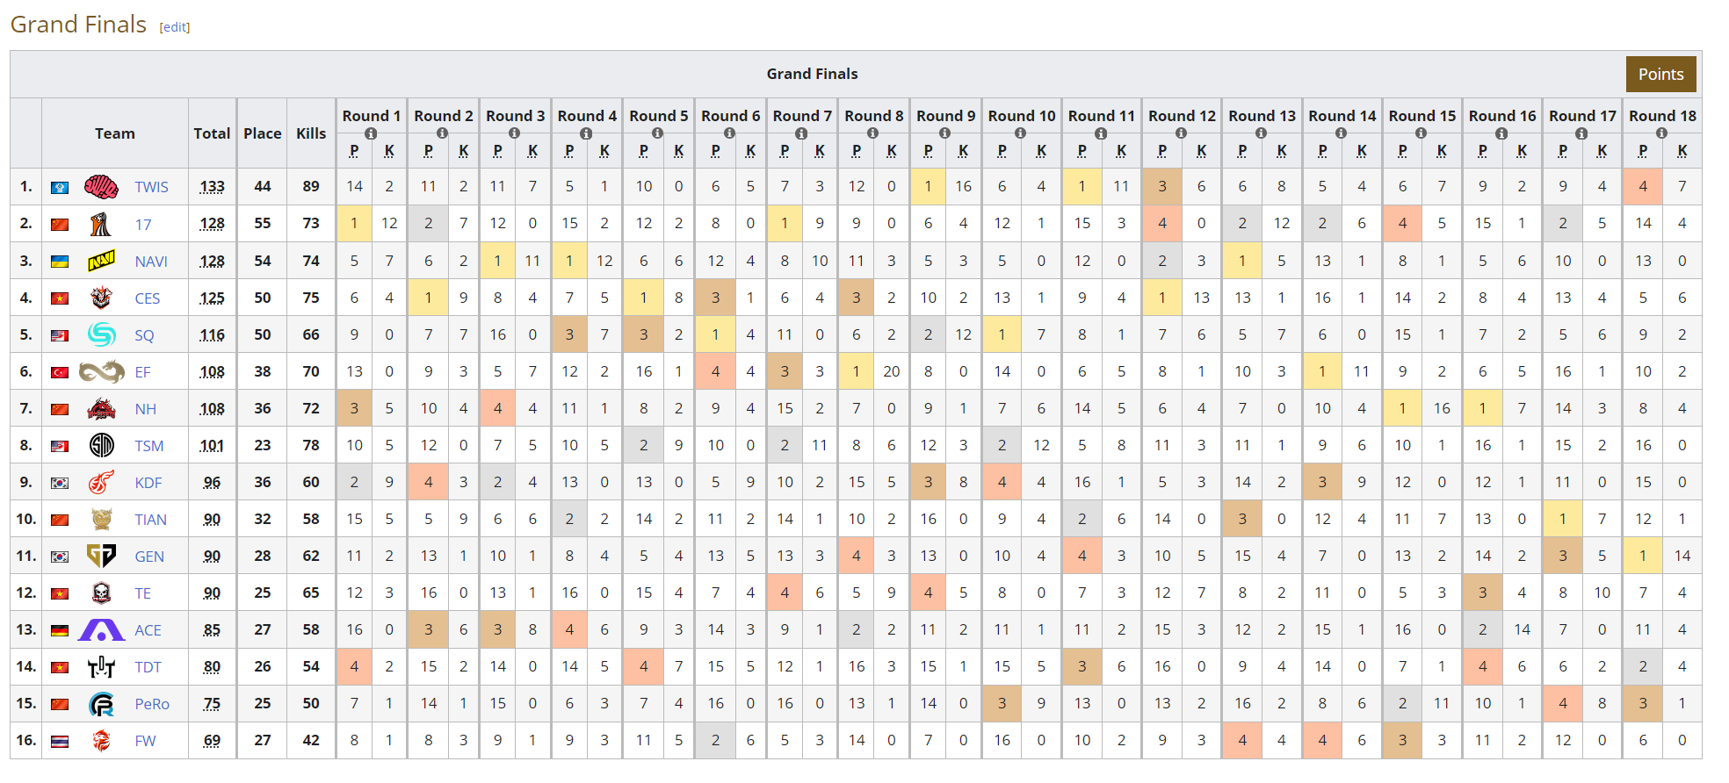This screenshot has height=783, width=1729.
Task: Click the GEN team logo icon
Action: 101,557
